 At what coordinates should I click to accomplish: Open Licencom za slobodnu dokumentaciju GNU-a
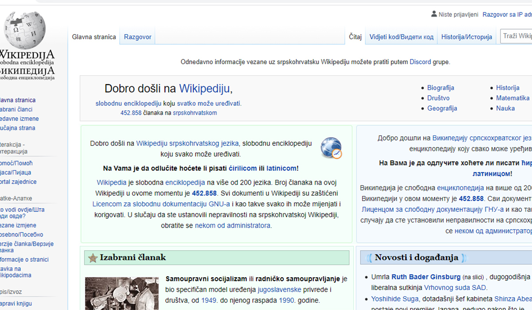161,204
